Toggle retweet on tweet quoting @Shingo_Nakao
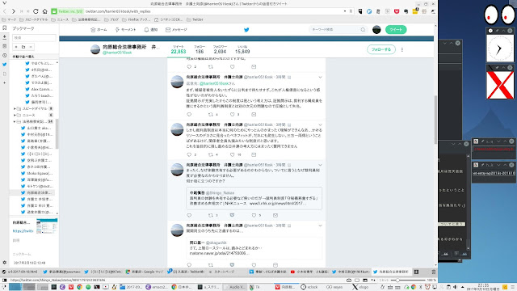 pyautogui.click(x=211, y=216)
